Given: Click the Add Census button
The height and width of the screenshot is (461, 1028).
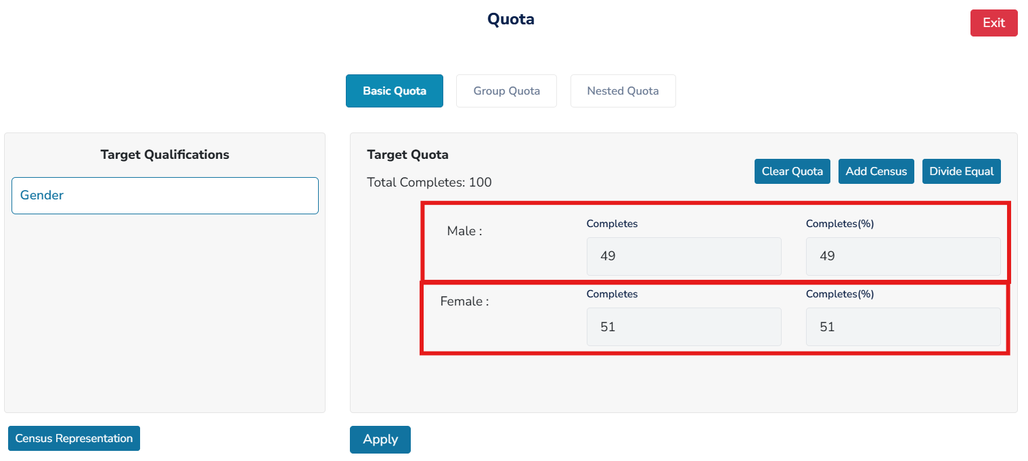Looking at the screenshot, I should pyautogui.click(x=876, y=172).
